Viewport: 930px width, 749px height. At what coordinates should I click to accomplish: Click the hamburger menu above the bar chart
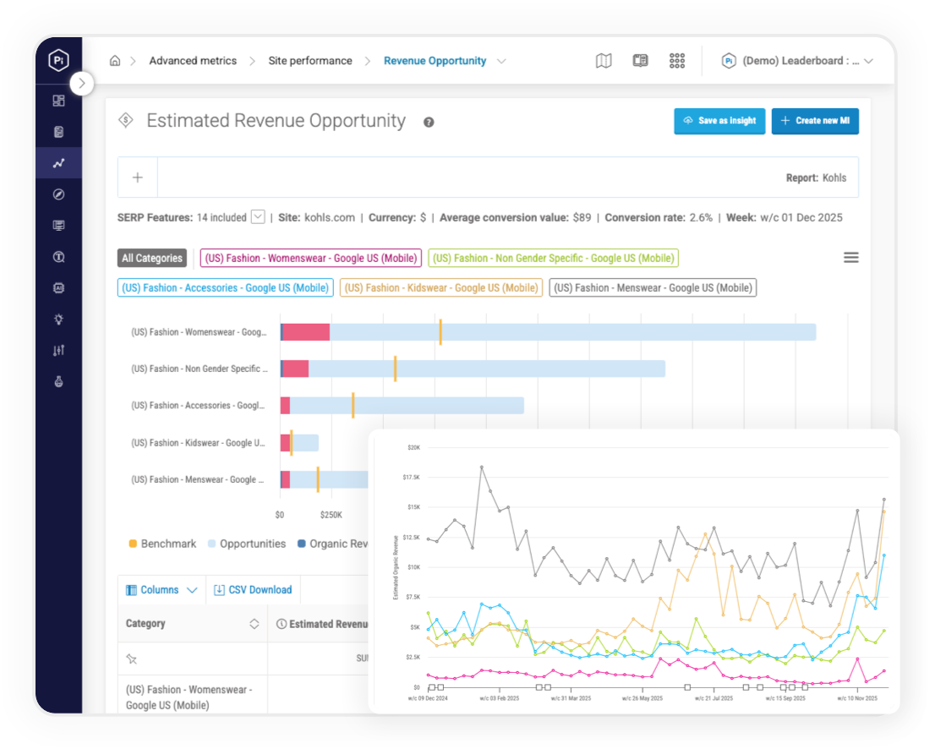(x=851, y=257)
